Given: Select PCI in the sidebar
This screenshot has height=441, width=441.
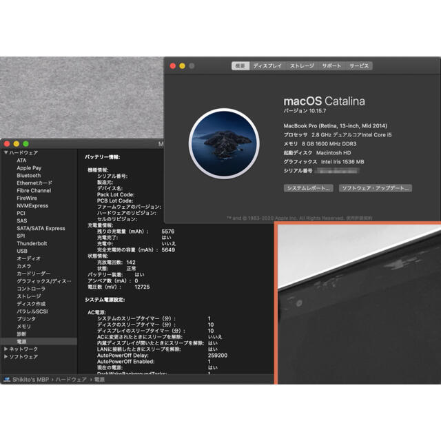Looking at the screenshot, I should pyautogui.click(x=21, y=213).
